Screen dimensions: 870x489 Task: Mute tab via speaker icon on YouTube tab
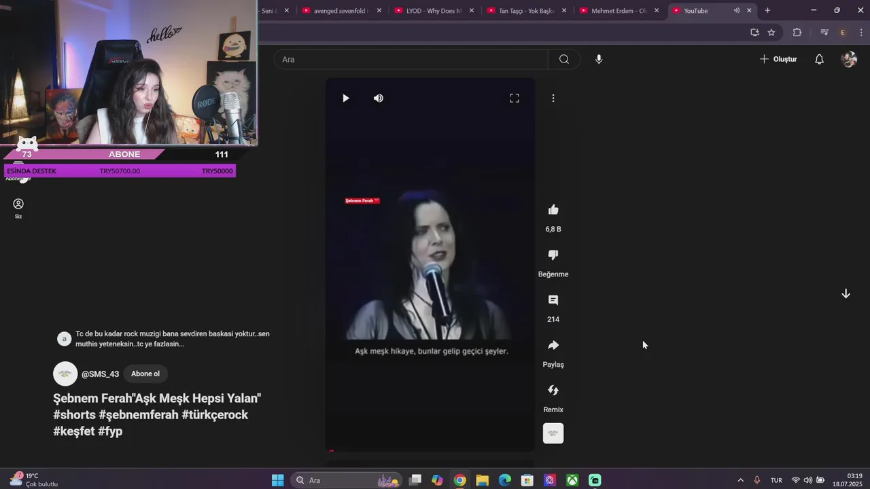[737, 10]
